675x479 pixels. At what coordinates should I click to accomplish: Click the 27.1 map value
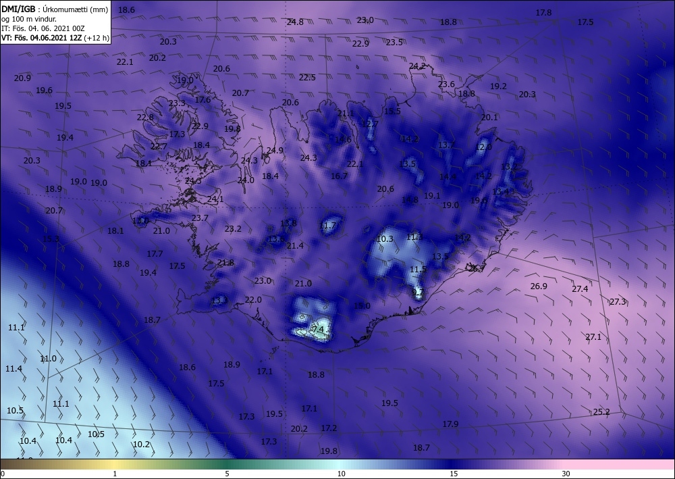pyautogui.click(x=593, y=337)
